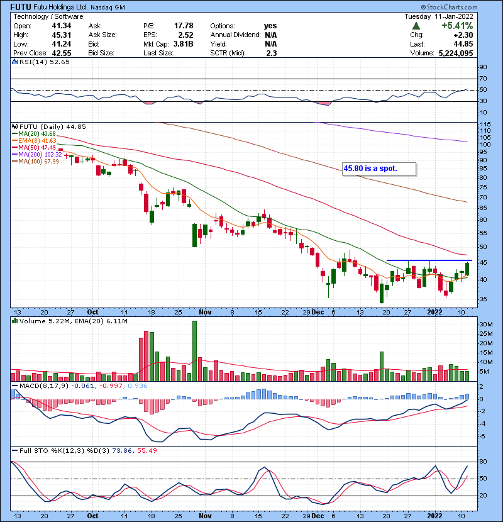The height and width of the screenshot is (522, 503).
Task: Click the RSI indicator icon beside RSI(14)
Action: [14, 62]
